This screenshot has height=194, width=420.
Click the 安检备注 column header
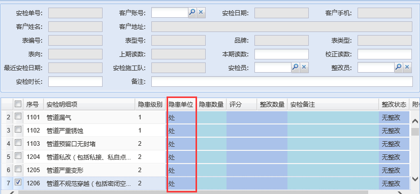[333, 105]
